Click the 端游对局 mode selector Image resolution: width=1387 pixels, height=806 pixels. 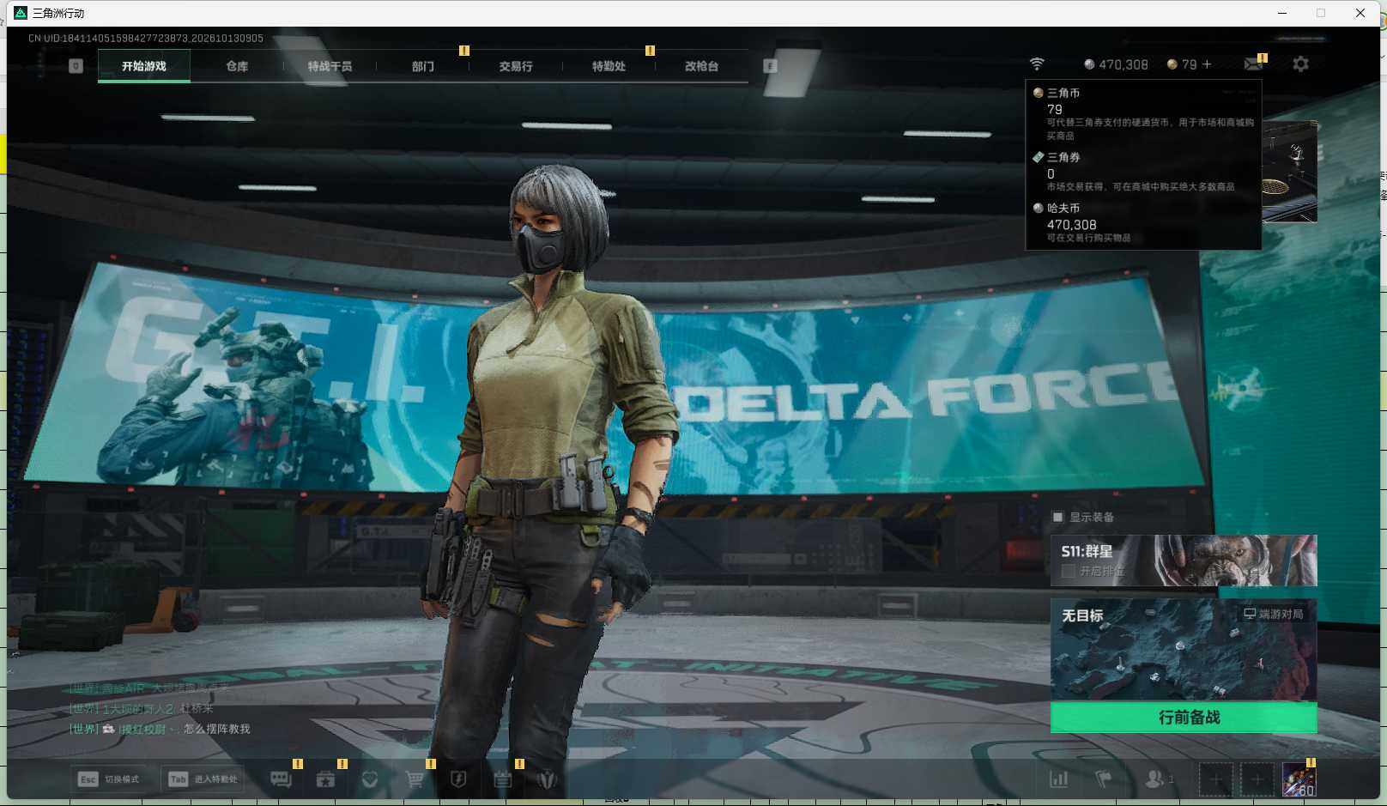(1274, 614)
